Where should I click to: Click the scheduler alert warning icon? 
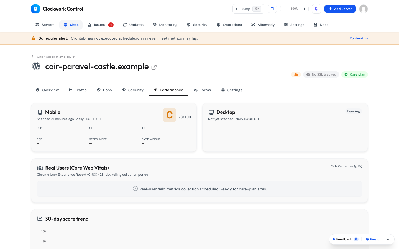click(x=34, y=38)
